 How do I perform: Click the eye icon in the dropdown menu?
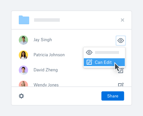(89, 52)
